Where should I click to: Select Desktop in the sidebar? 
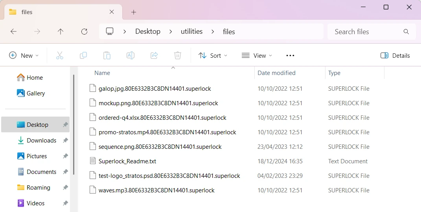tap(35, 124)
